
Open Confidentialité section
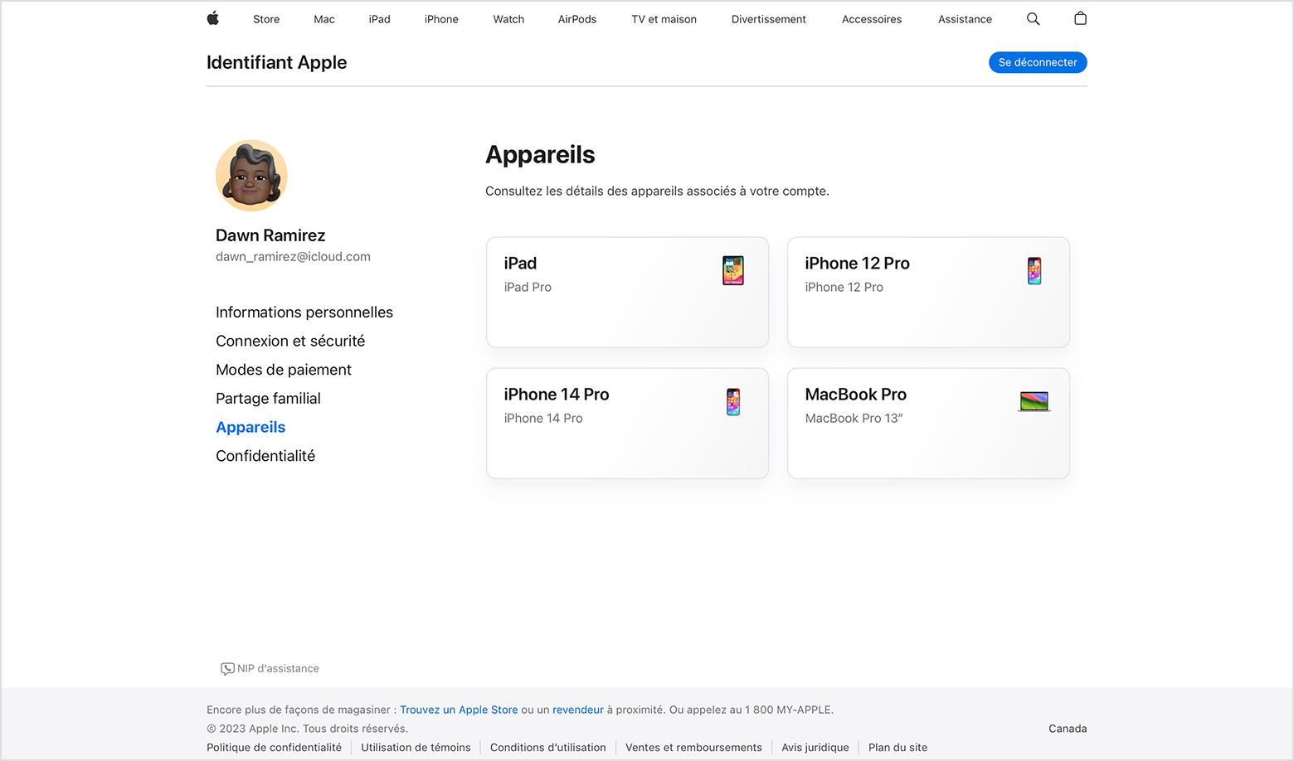265,456
